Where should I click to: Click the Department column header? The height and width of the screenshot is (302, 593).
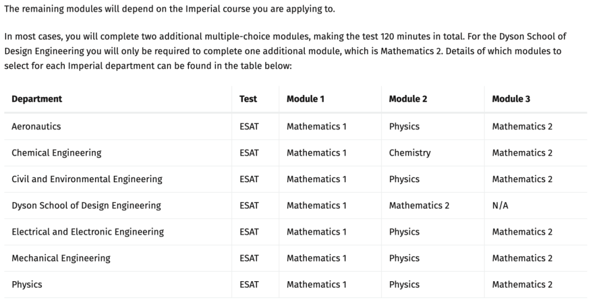[37, 99]
